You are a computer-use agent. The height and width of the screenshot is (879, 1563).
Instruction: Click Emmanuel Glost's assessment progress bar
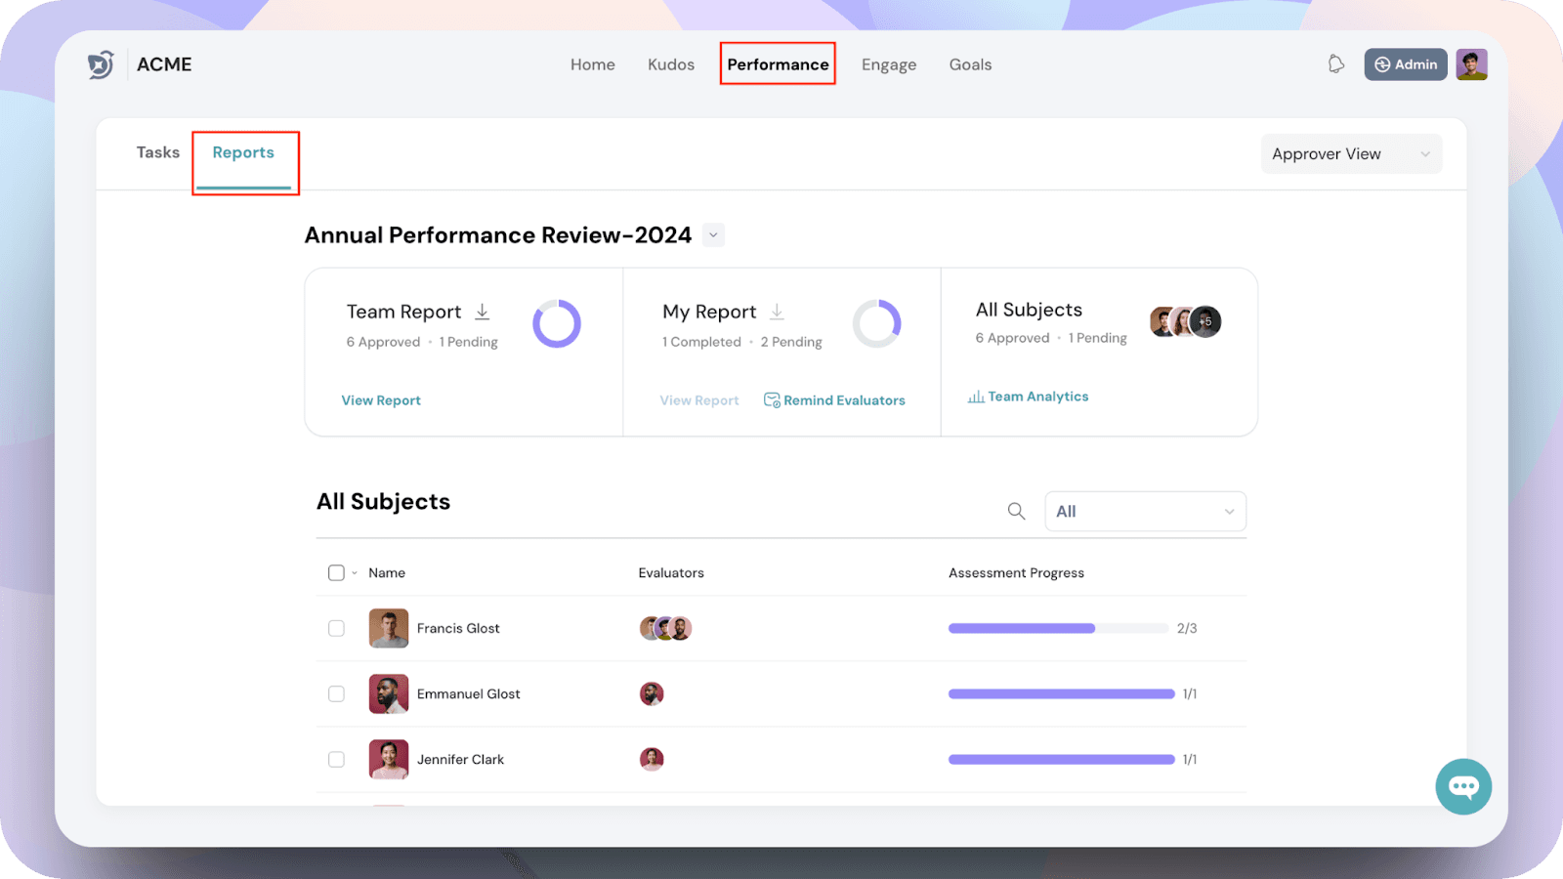pos(1062,693)
